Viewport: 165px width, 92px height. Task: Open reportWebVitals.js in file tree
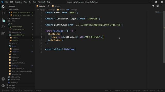18,63
